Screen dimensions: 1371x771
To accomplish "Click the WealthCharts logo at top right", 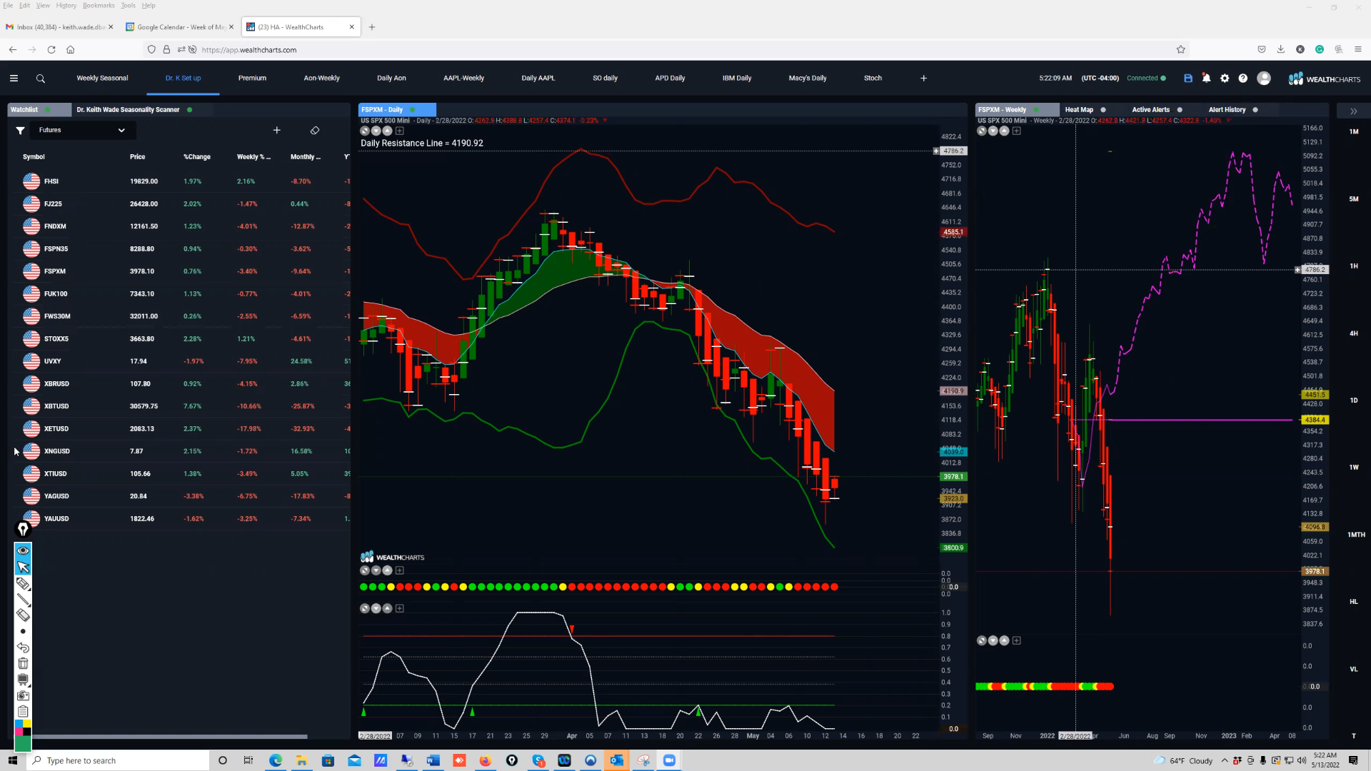I will [x=1325, y=79].
